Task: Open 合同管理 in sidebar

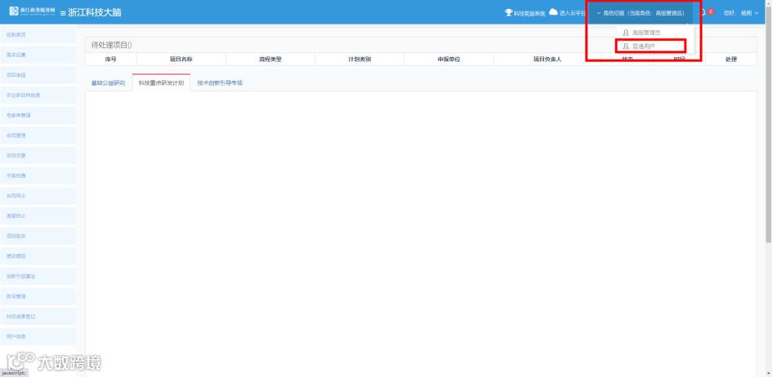Action: coord(38,135)
